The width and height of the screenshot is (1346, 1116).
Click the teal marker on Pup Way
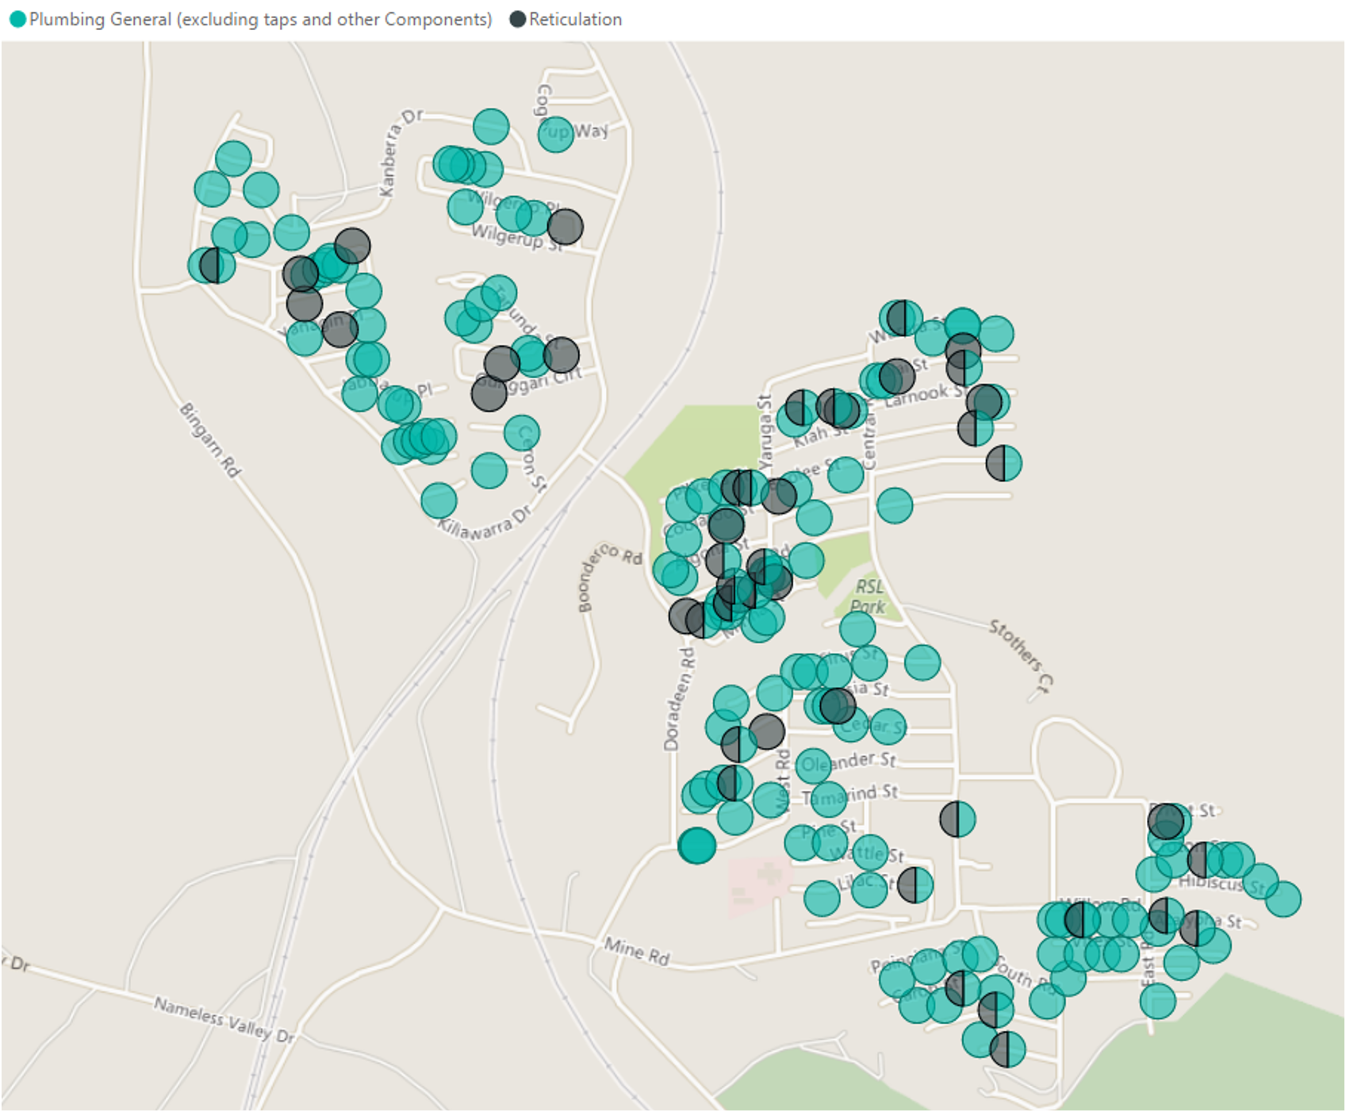pos(555,133)
